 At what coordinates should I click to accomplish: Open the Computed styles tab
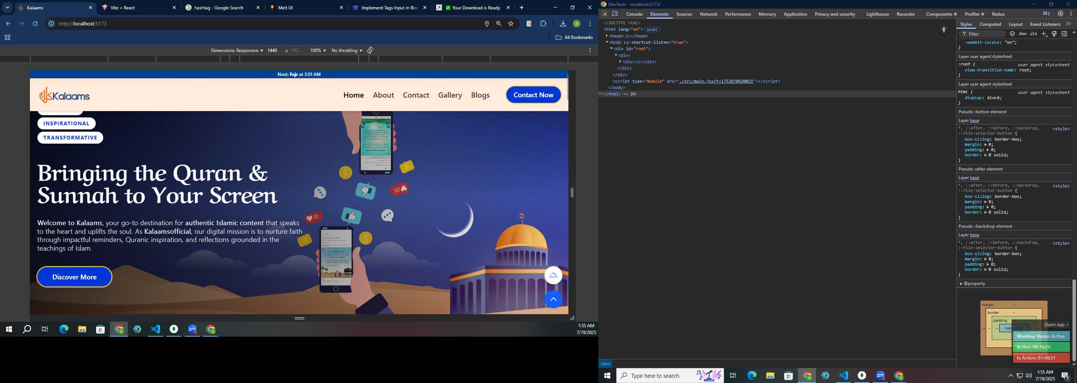point(991,24)
